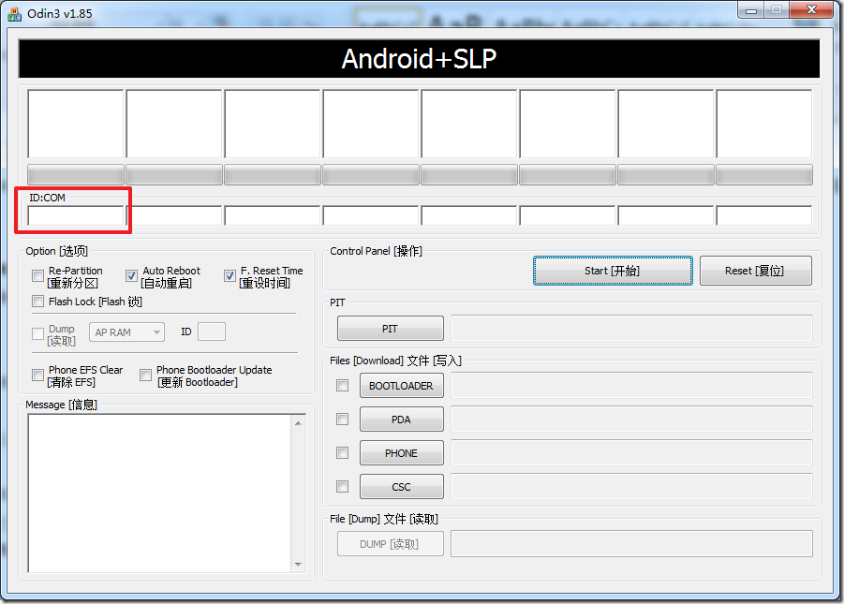Enable Phone EFS Clear option
The image size is (844, 604).
[x=37, y=375]
